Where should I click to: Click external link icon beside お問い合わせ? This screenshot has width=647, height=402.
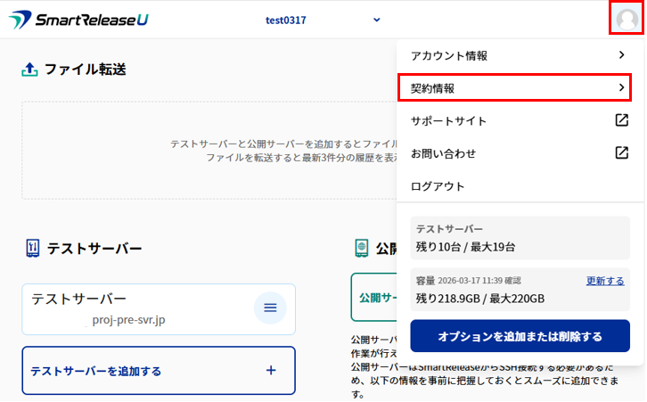[622, 153]
